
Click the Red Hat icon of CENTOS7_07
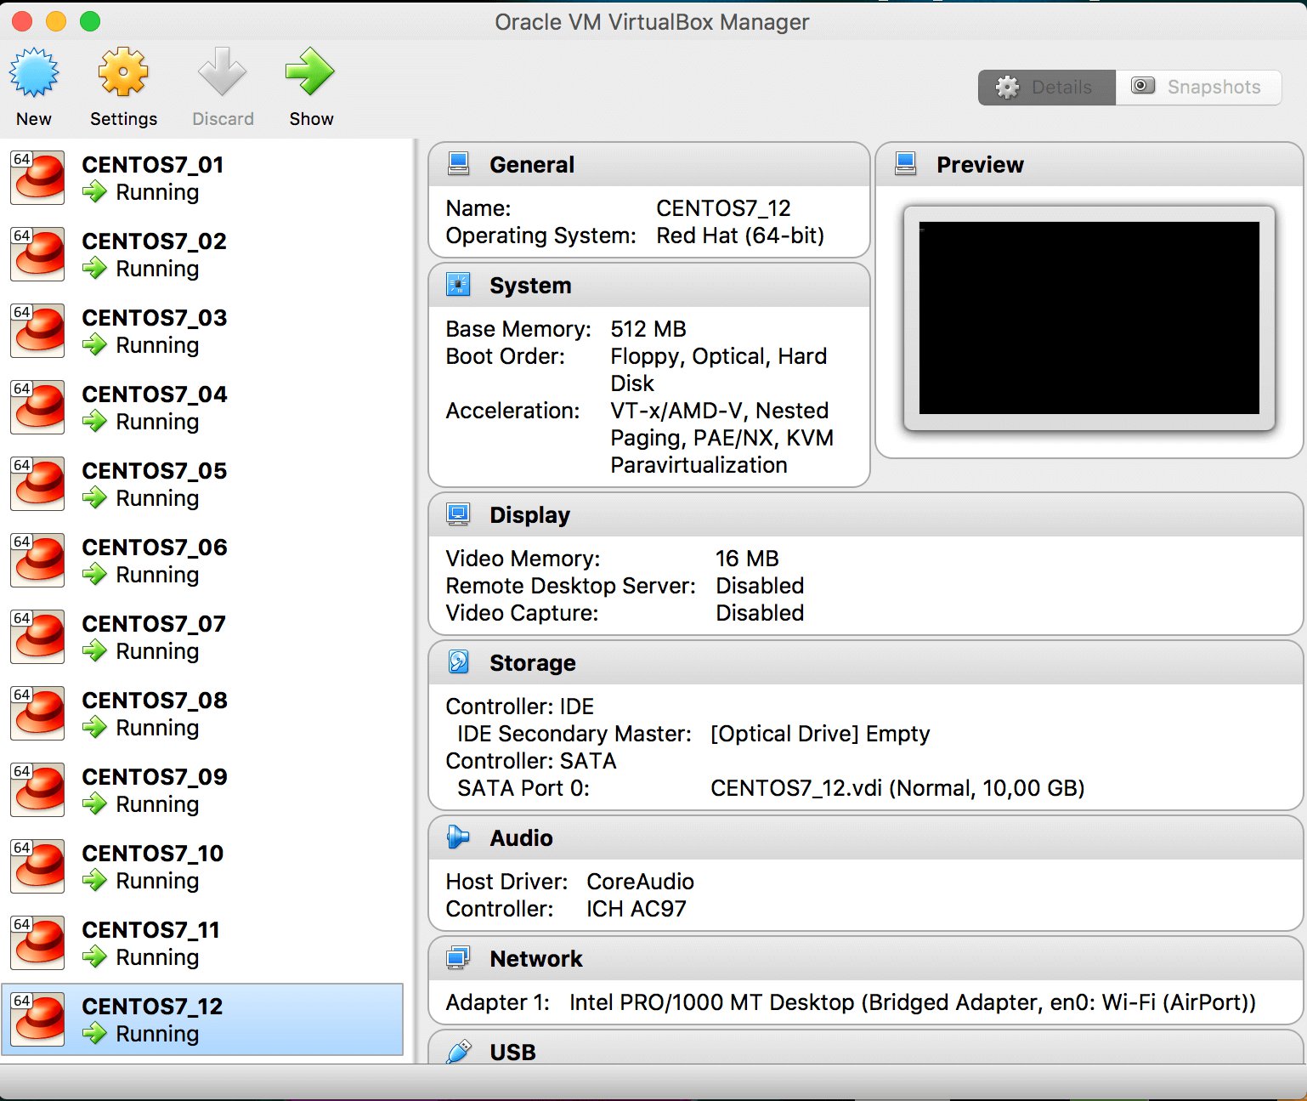(37, 637)
